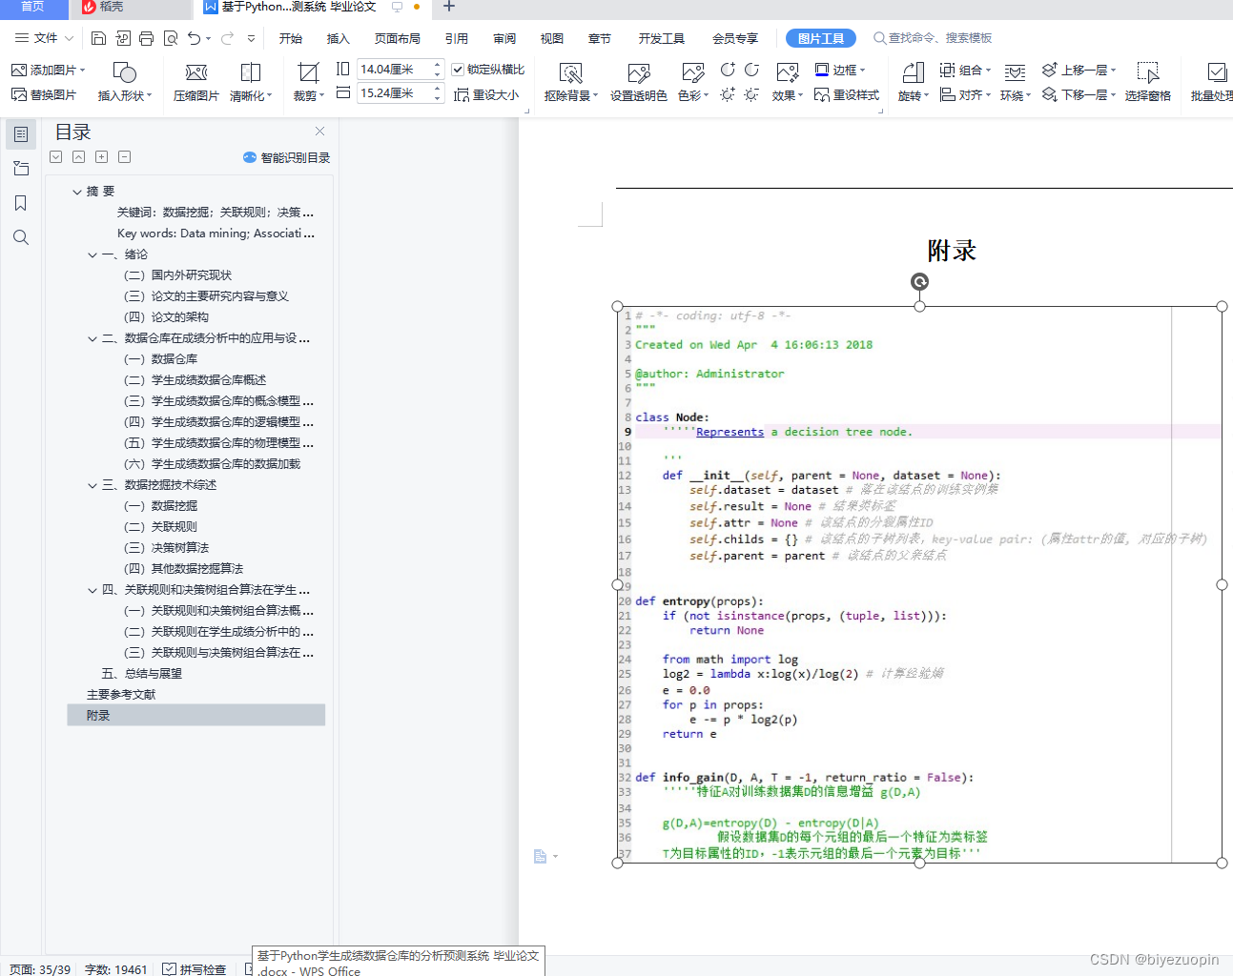
Task: Click increase brightness sun icon
Action: pos(728,94)
